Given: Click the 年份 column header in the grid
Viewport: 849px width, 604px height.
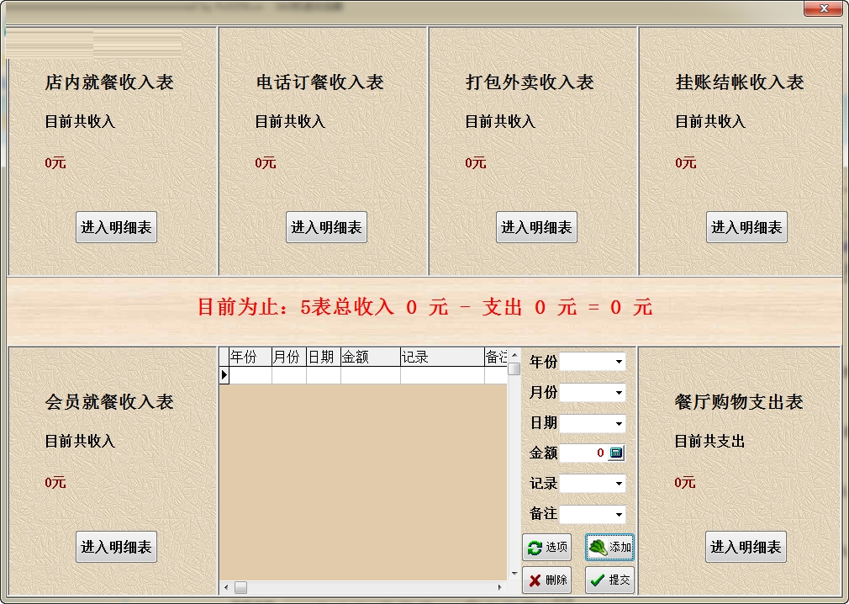Looking at the screenshot, I should click(250, 357).
